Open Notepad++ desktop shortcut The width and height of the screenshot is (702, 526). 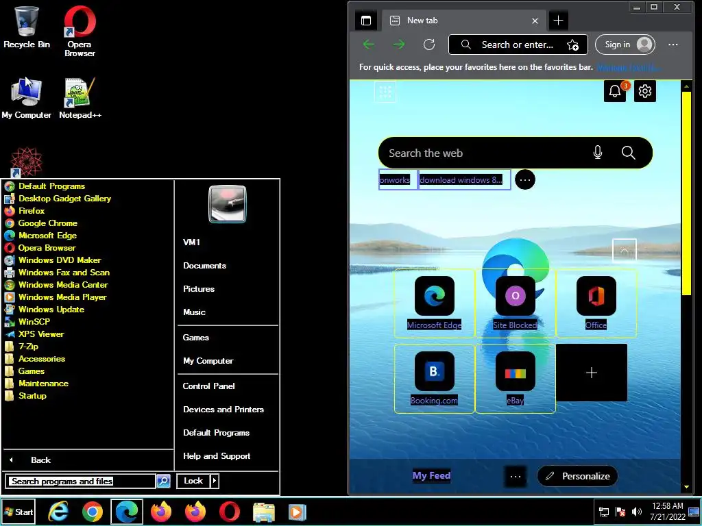coord(80,99)
